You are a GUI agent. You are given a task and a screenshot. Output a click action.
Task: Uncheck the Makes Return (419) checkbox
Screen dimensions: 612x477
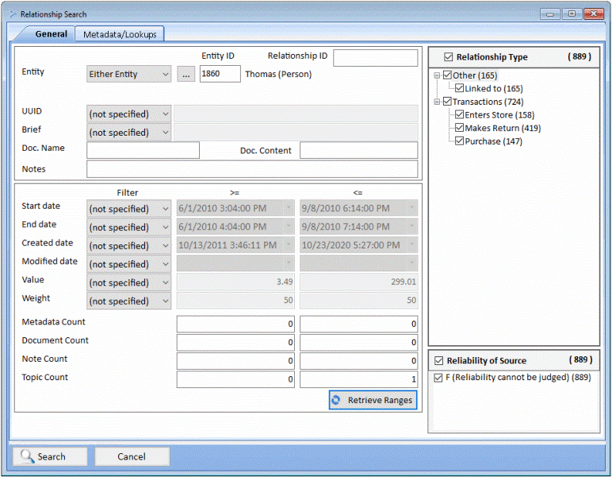click(x=459, y=128)
